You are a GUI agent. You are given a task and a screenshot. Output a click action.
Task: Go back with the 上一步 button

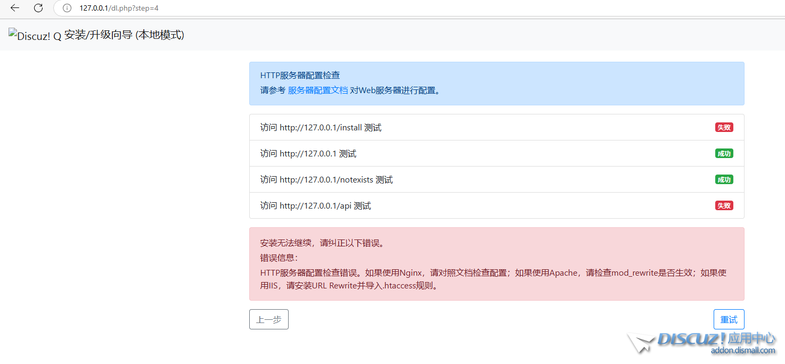(269, 319)
